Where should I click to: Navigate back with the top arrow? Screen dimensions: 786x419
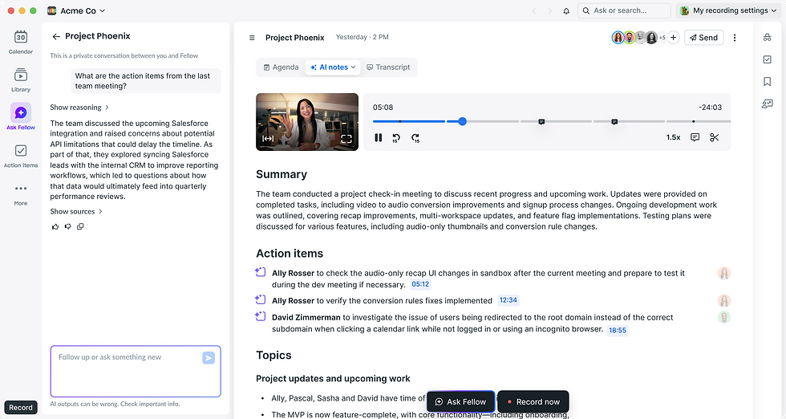pos(534,10)
